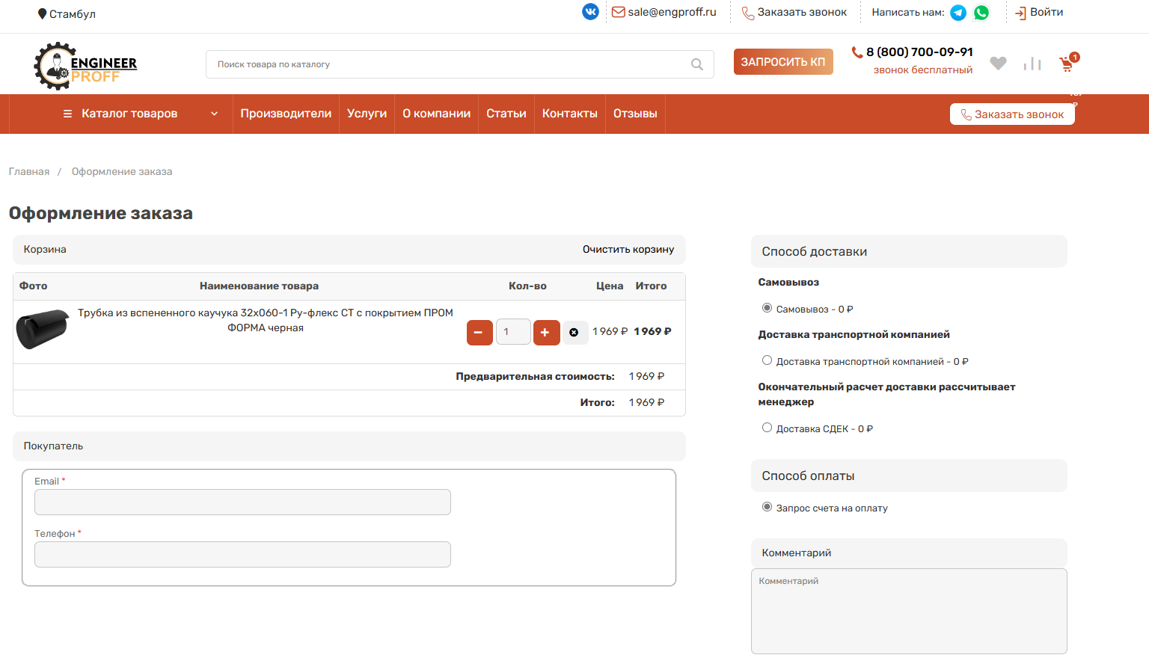Viewport: 1149px width, 655px height.
Task: Open the WhatsApp chat icon
Action: click(x=981, y=13)
